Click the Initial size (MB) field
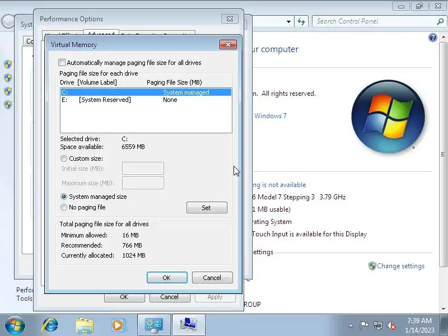 point(143,169)
